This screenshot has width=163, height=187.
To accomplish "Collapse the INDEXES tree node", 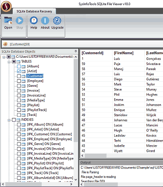I will (9, 120).
